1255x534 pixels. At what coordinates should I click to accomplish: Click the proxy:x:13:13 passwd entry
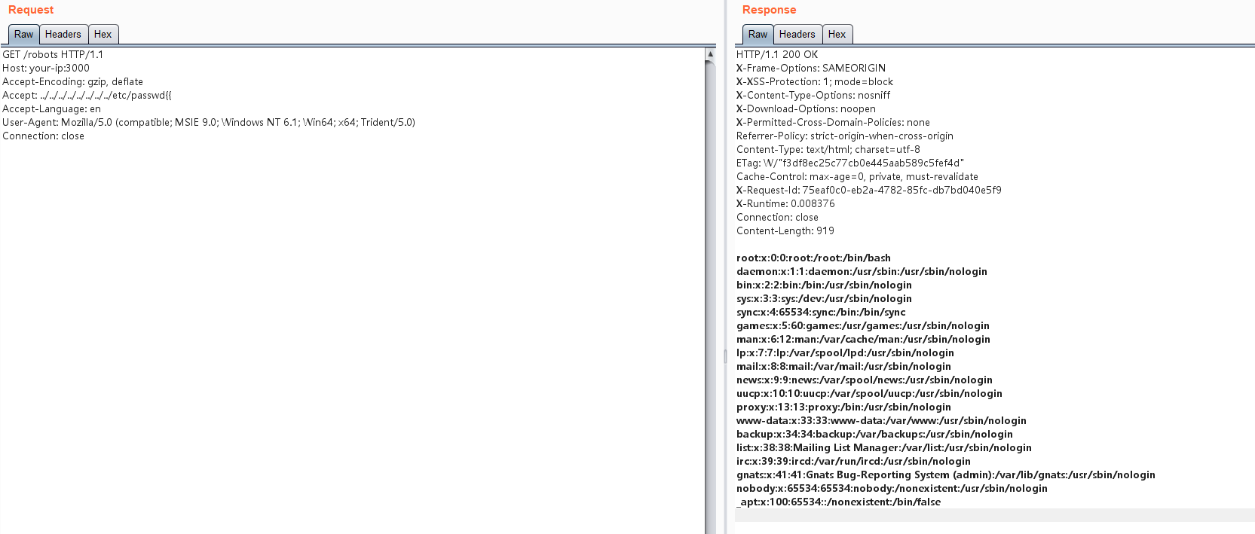point(843,407)
